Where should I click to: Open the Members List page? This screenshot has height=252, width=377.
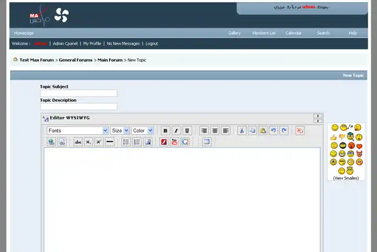264,33
